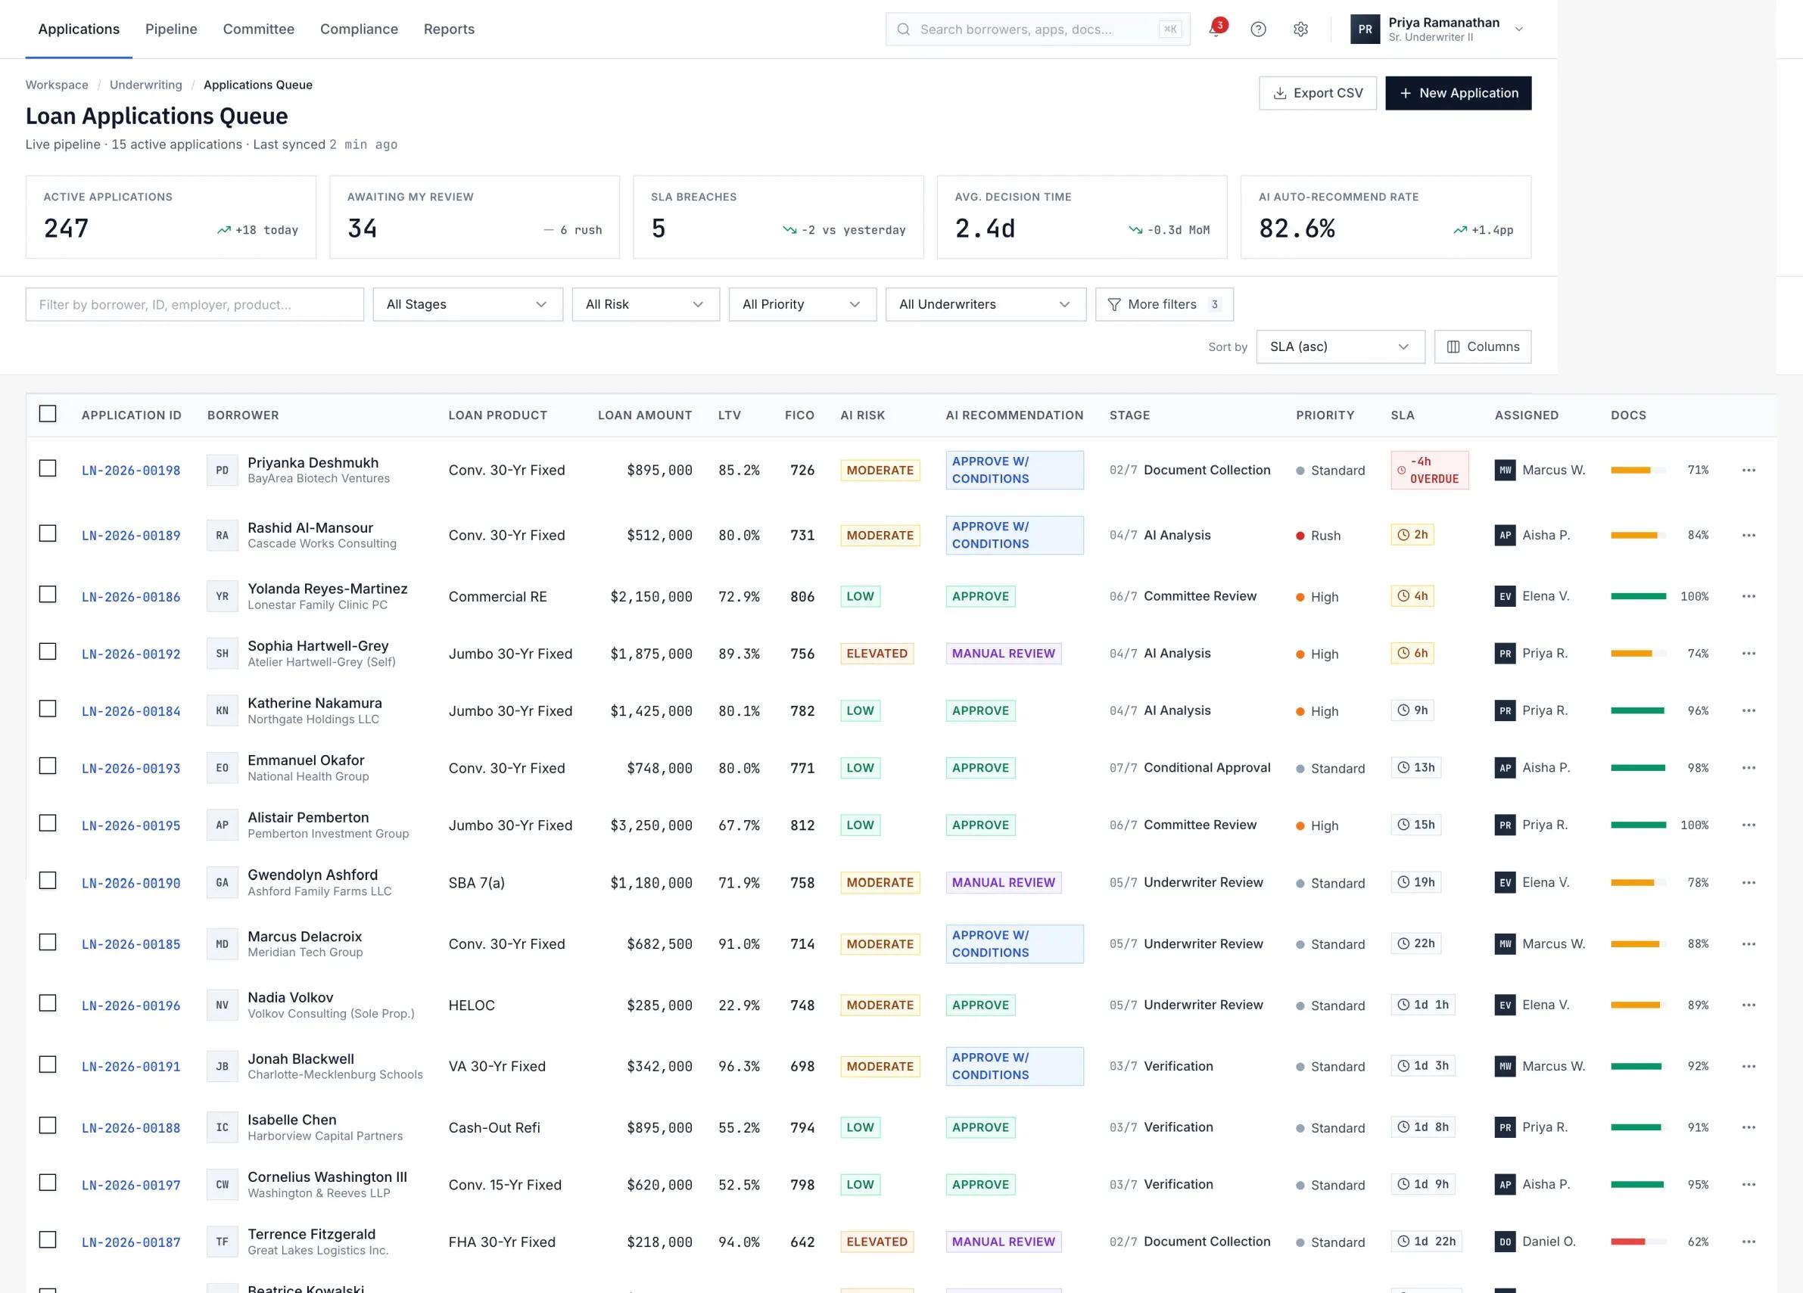Create a New Application

(x=1458, y=93)
